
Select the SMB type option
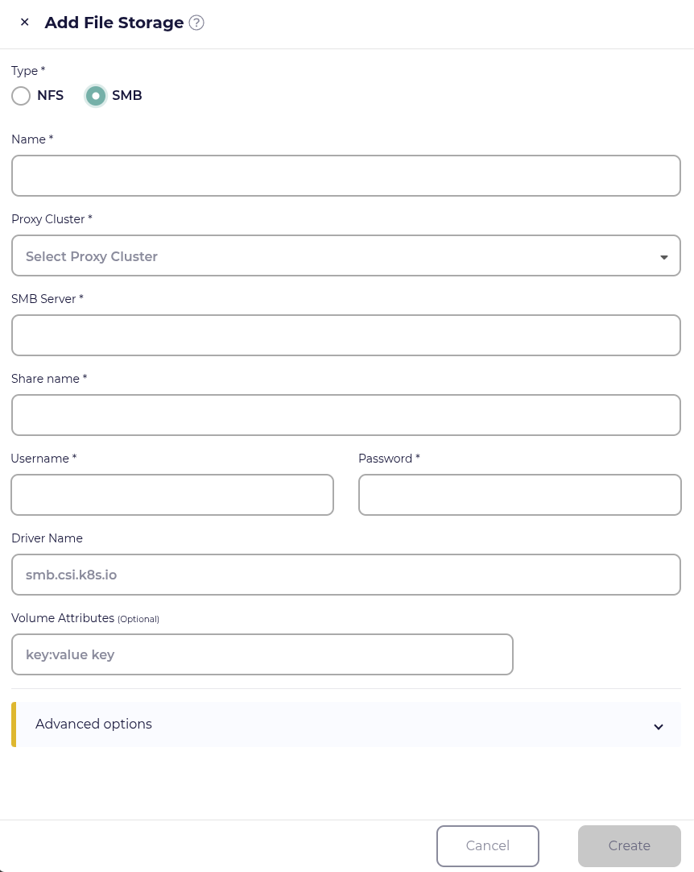(96, 96)
